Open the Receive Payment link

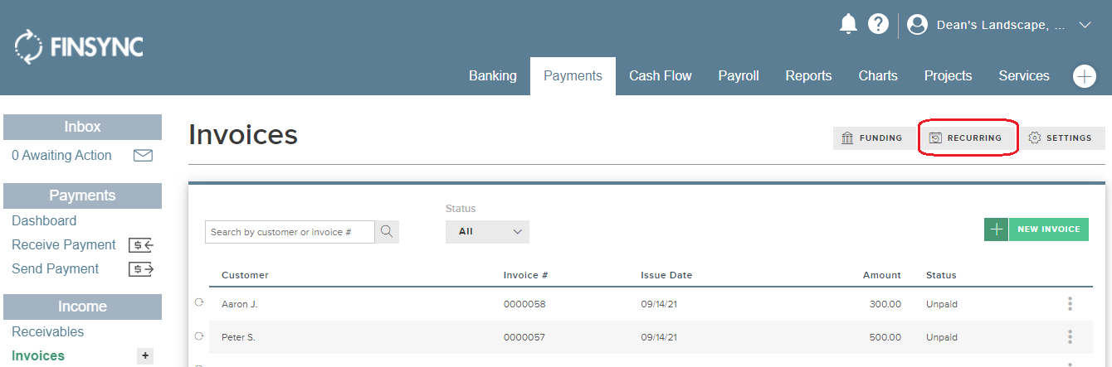pyautogui.click(x=64, y=245)
